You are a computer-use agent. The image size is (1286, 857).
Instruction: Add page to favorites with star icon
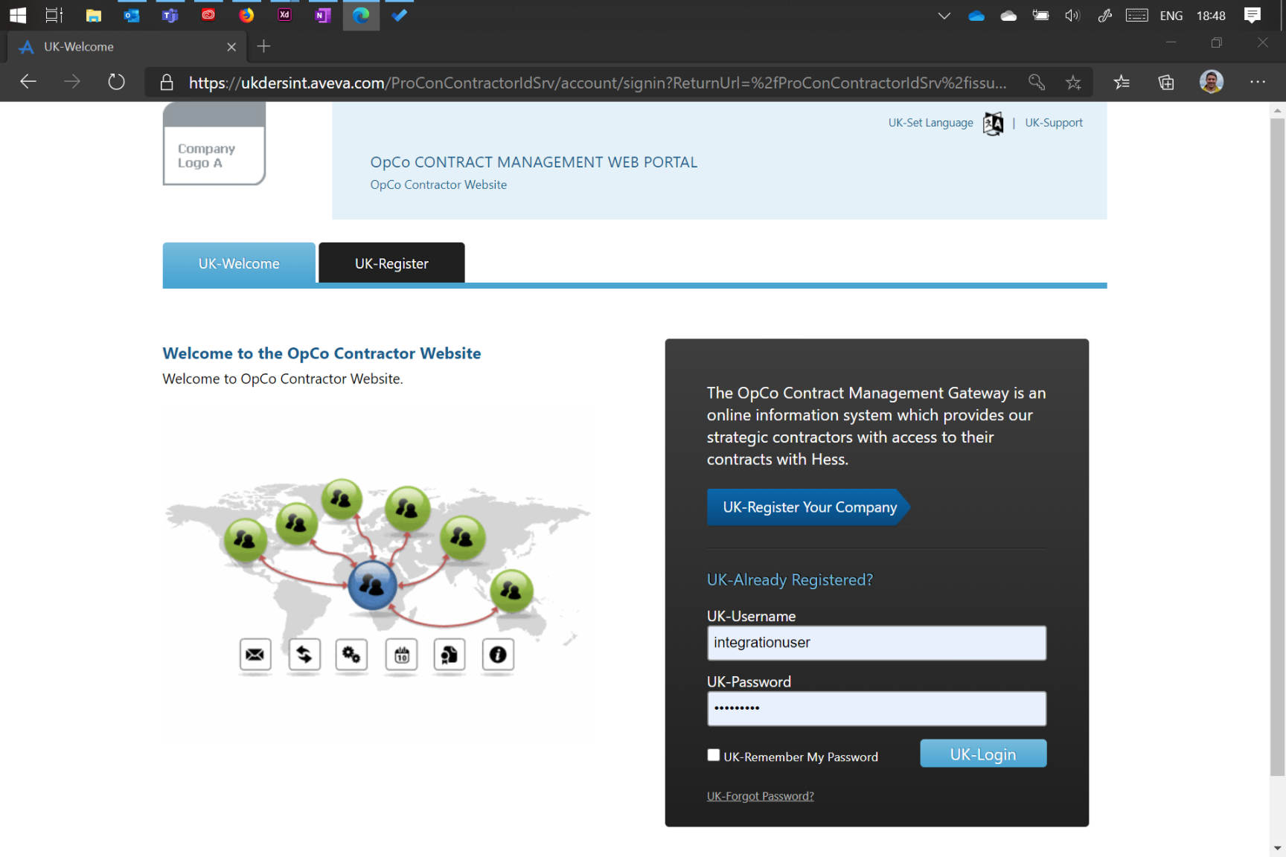point(1072,83)
